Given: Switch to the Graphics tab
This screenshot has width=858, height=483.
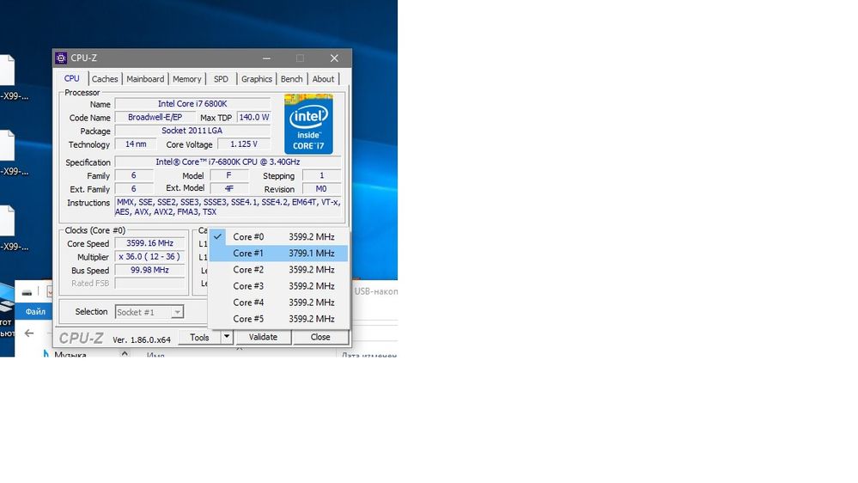Looking at the screenshot, I should 257,79.
